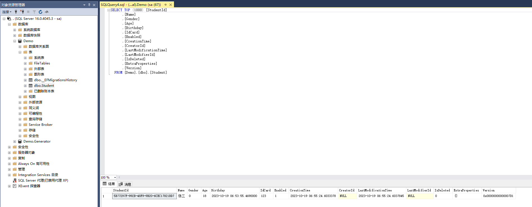
Task: Click the Demo.Generator database icon
Action: pos(20,141)
